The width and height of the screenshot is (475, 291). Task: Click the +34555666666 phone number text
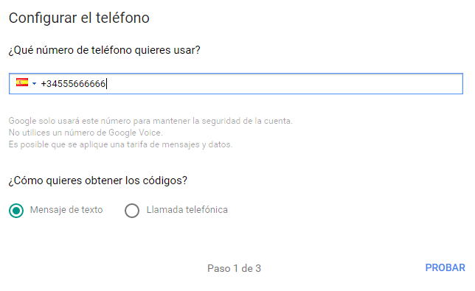point(73,83)
